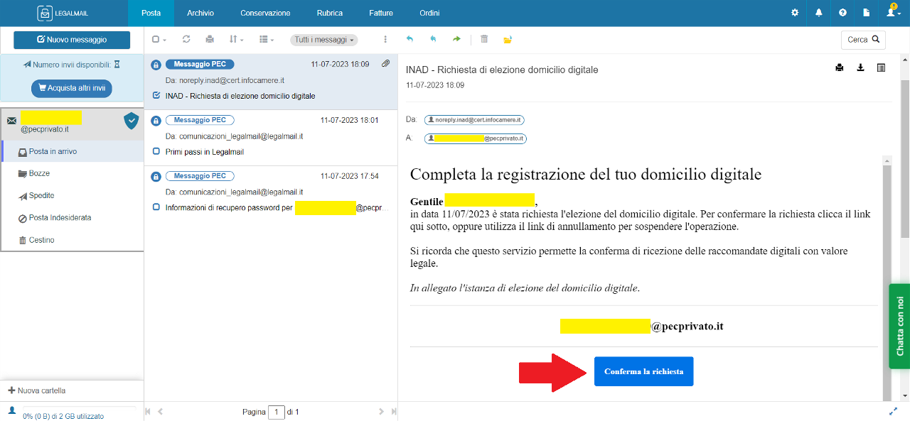Tick the 'Informazioni di recupero password' checkbox

(x=156, y=207)
